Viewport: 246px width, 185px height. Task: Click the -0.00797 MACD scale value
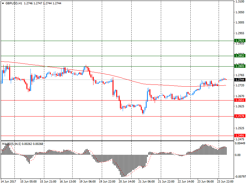tap(240, 177)
